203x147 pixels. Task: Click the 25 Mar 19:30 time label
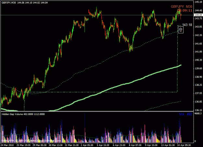23,145
